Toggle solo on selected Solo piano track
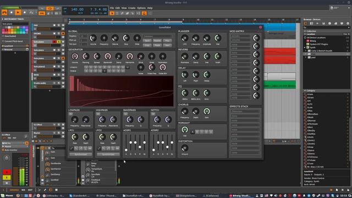Screen dimensions: 352x198 [59, 42]
